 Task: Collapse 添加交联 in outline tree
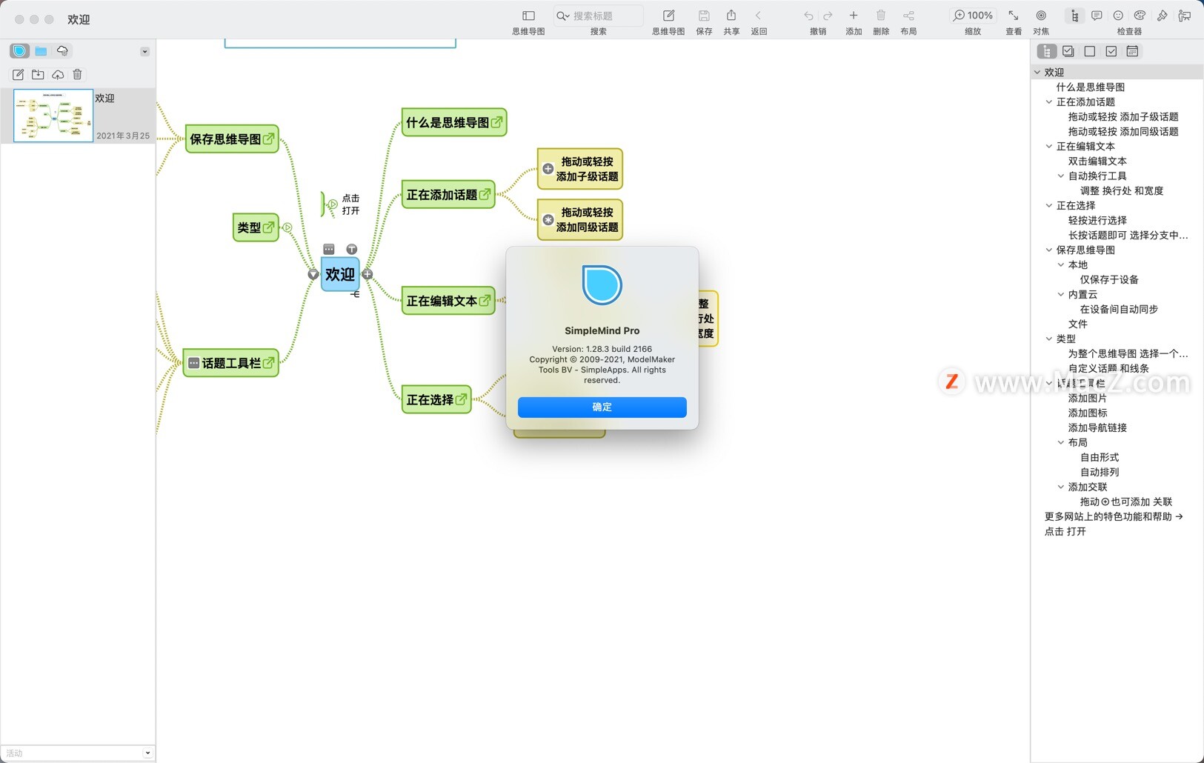[1061, 487]
